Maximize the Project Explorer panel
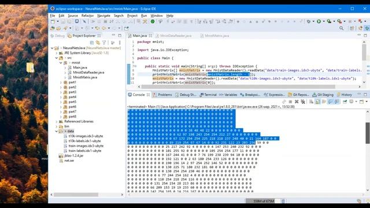Image resolution: width=370 pixels, height=208 pixels. coord(120,35)
